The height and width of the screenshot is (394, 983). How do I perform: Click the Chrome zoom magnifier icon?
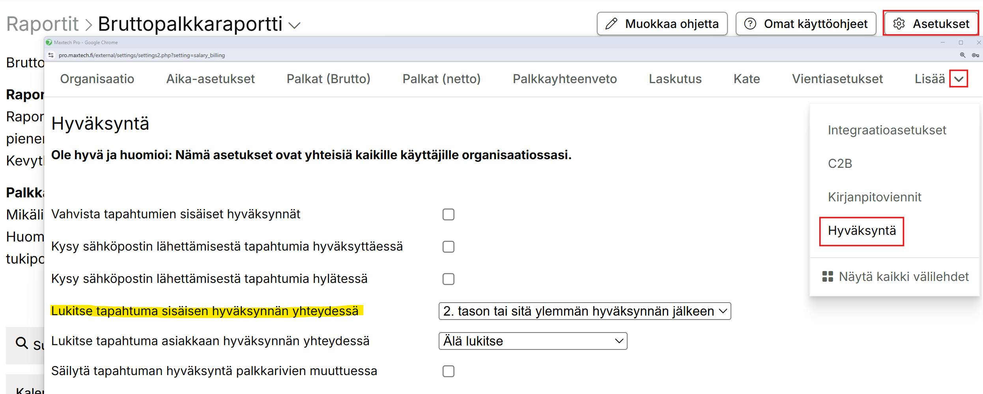962,55
